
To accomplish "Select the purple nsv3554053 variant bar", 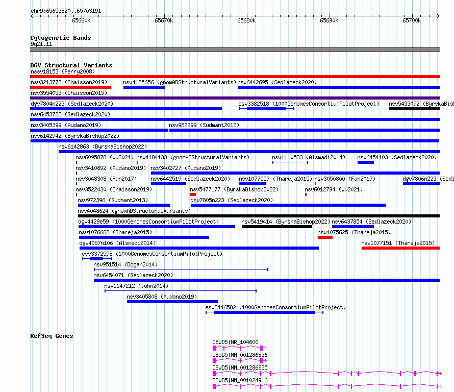I will (x=235, y=98).
